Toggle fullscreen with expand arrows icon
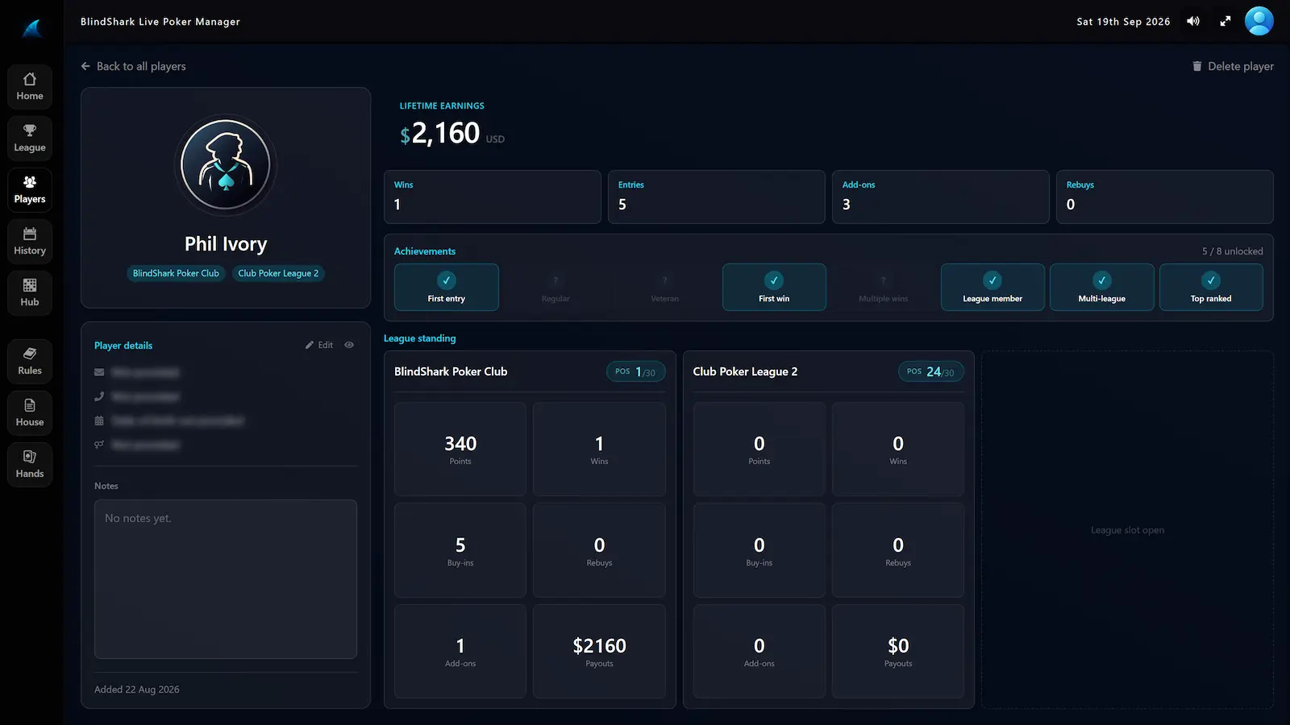The width and height of the screenshot is (1290, 725). (1225, 22)
